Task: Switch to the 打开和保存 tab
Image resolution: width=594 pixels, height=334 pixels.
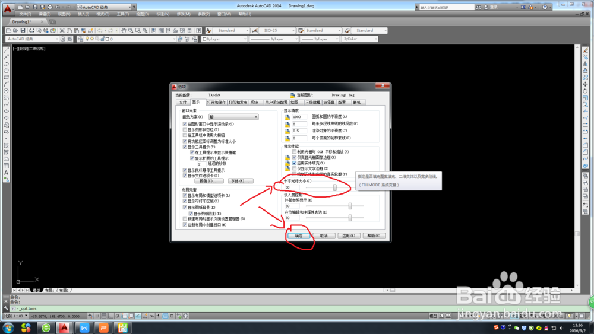Action: tap(217, 103)
